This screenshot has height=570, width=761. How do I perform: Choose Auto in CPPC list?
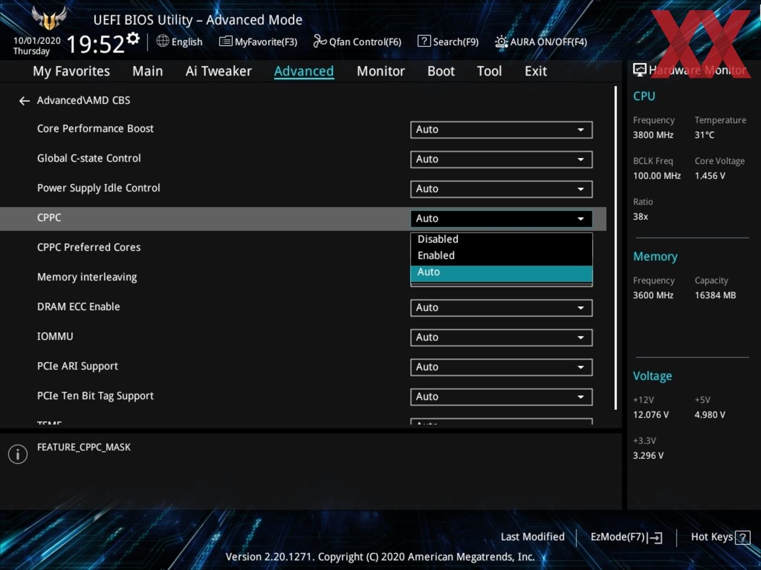(x=501, y=272)
